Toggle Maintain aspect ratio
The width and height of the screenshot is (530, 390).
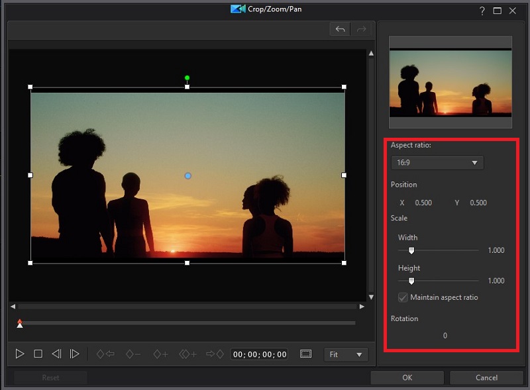pos(403,297)
